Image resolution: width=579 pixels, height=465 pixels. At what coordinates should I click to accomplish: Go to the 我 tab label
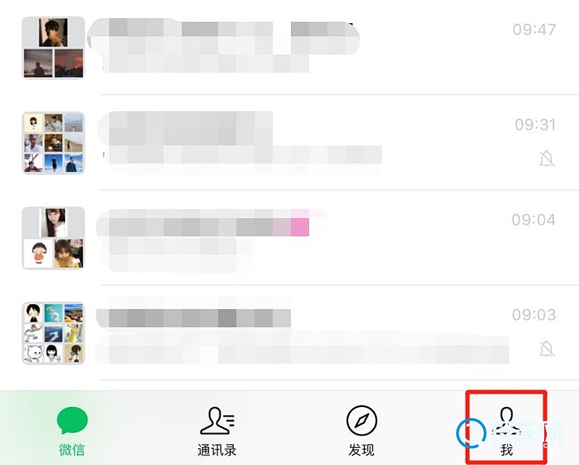507,450
